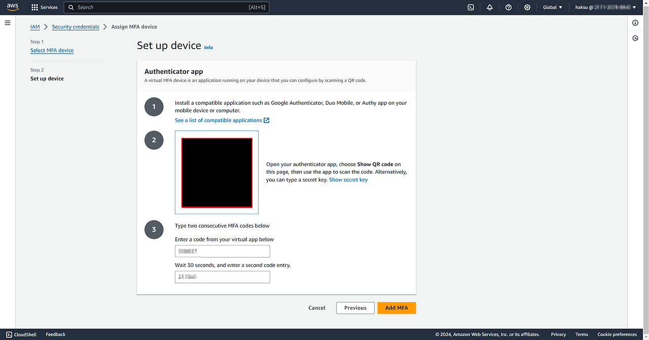Open Security credentials breadcrumb link
The image size is (649, 340).
[76, 27]
